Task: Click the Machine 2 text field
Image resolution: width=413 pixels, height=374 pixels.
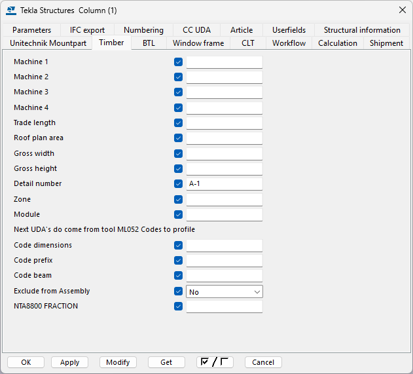Action: tap(224, 77)
